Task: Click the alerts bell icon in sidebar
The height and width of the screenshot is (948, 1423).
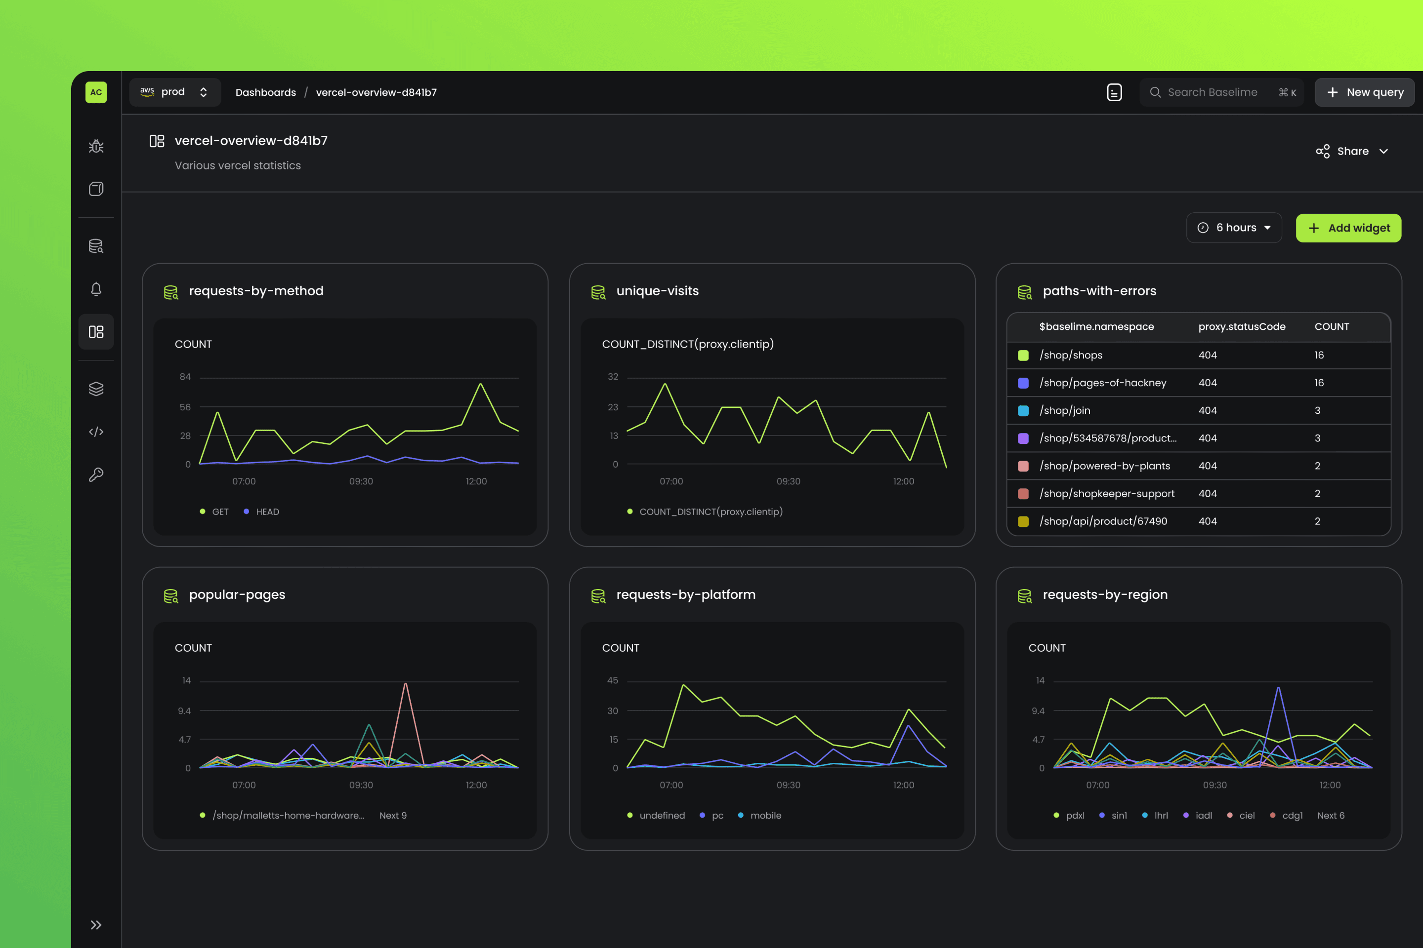Action: 96,289
